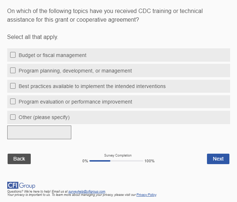Click the 100% progress label
Viewport: 237px width, 202px height.
(x=149, y=161)
